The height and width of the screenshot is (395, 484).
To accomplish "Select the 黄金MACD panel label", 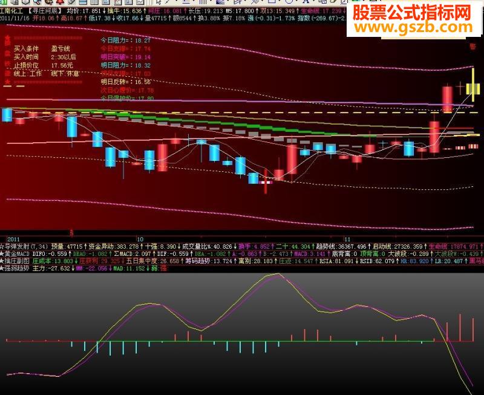I will coord(17,255).
